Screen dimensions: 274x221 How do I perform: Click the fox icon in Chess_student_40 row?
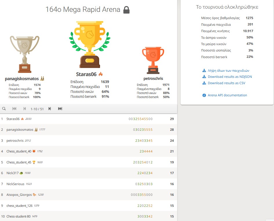point(34,151)
